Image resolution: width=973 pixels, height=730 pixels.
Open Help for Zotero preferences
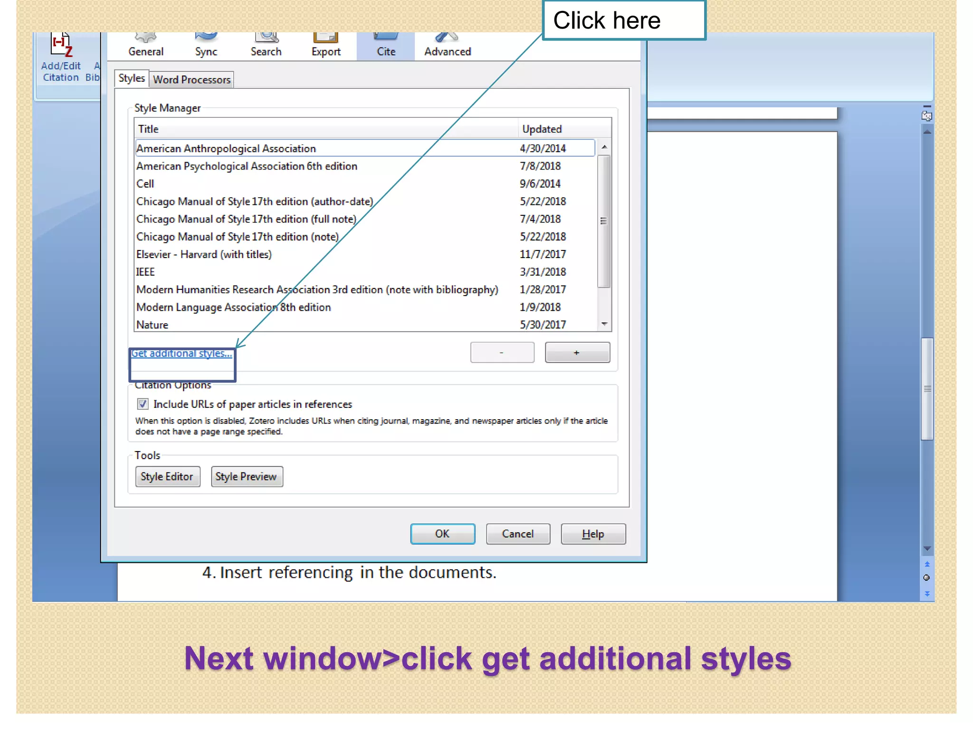593,534
